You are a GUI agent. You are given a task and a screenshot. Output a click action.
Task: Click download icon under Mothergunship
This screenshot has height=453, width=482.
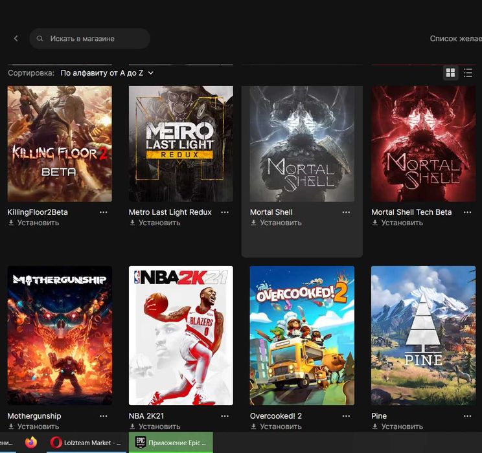[11, 426]
